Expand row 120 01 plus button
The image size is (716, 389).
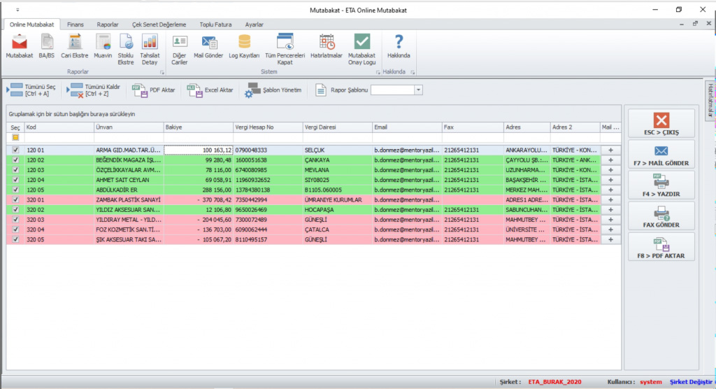(610, 150)
